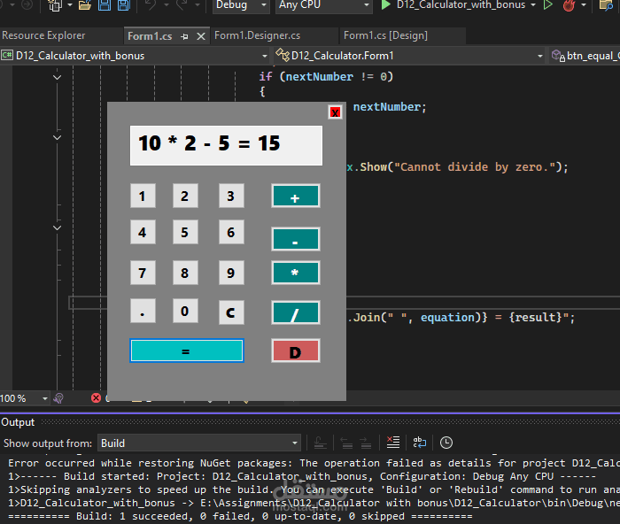Open the Hot Reload options dropdown arrow
Screen dimensions: 620x524
tap(584, 5)
